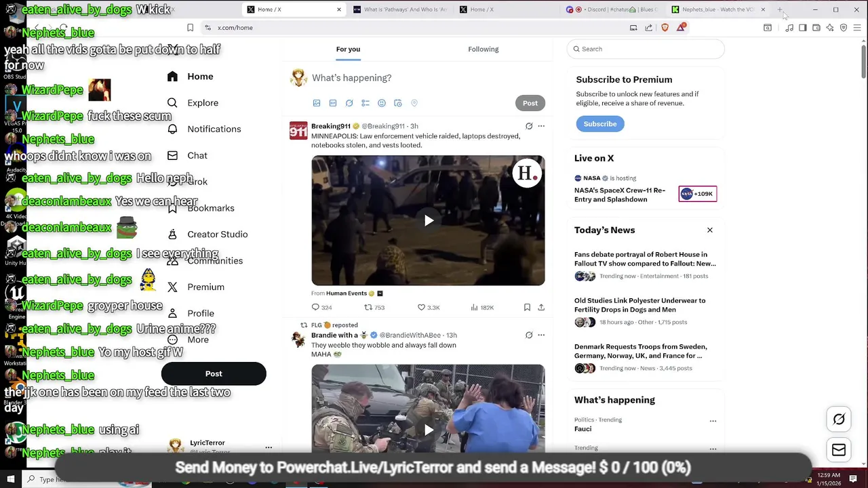The image size is (868, 488).
Task: Open LyricTerror account menu dots
Action: tap(269, 447)
